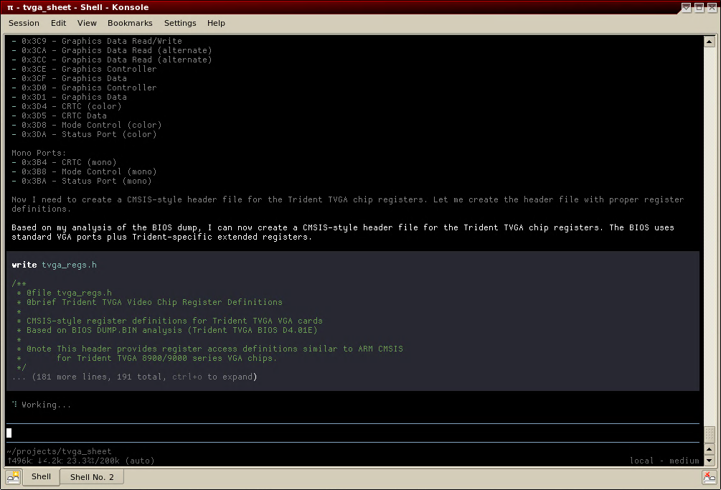Click the '0x3BA - Status Port (mono)' line

click(x=81, y=181)
